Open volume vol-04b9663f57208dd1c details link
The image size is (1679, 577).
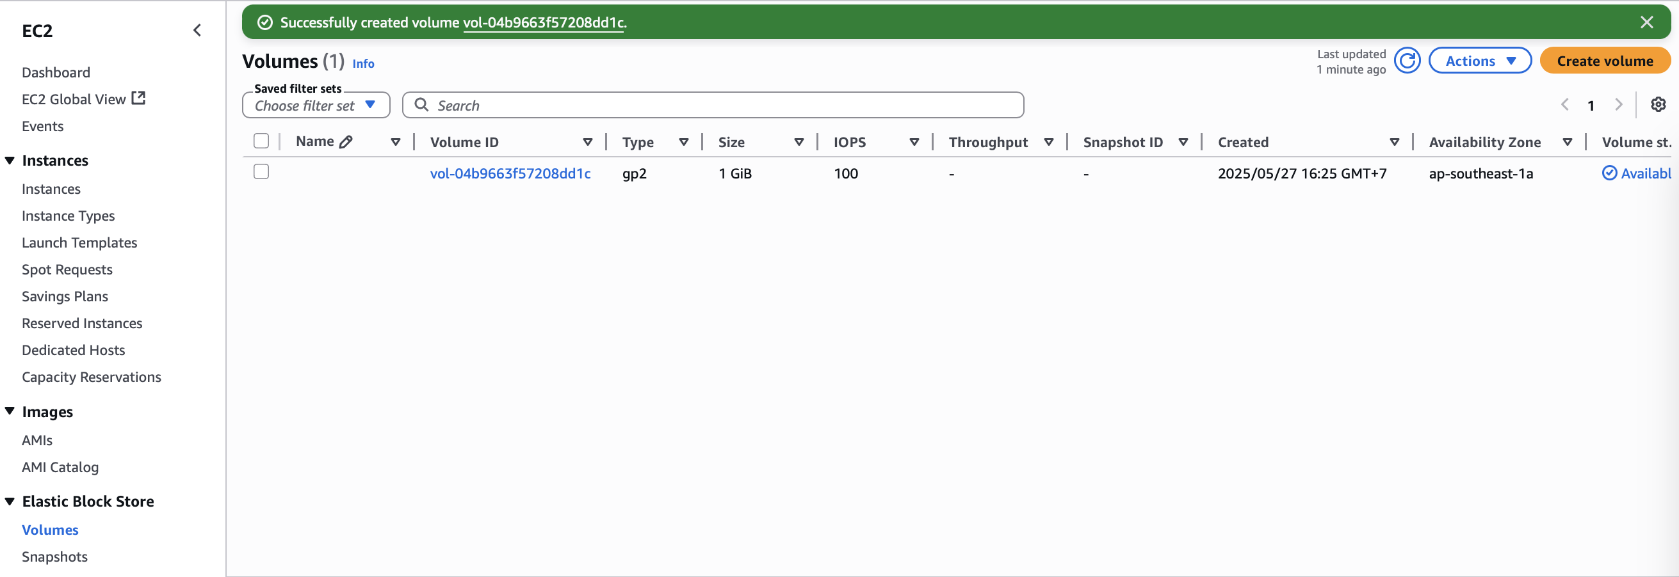click(510, 173)
